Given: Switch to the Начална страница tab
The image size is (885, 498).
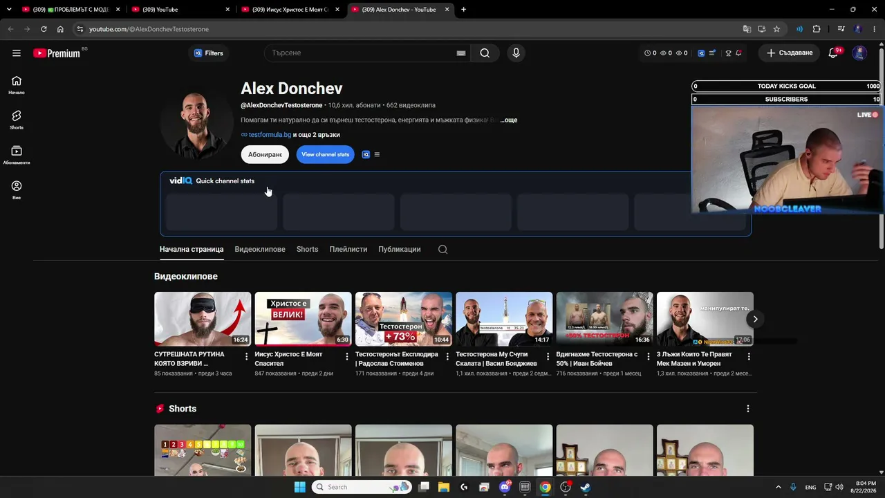Looking at the screenshot, I should 192,250.
